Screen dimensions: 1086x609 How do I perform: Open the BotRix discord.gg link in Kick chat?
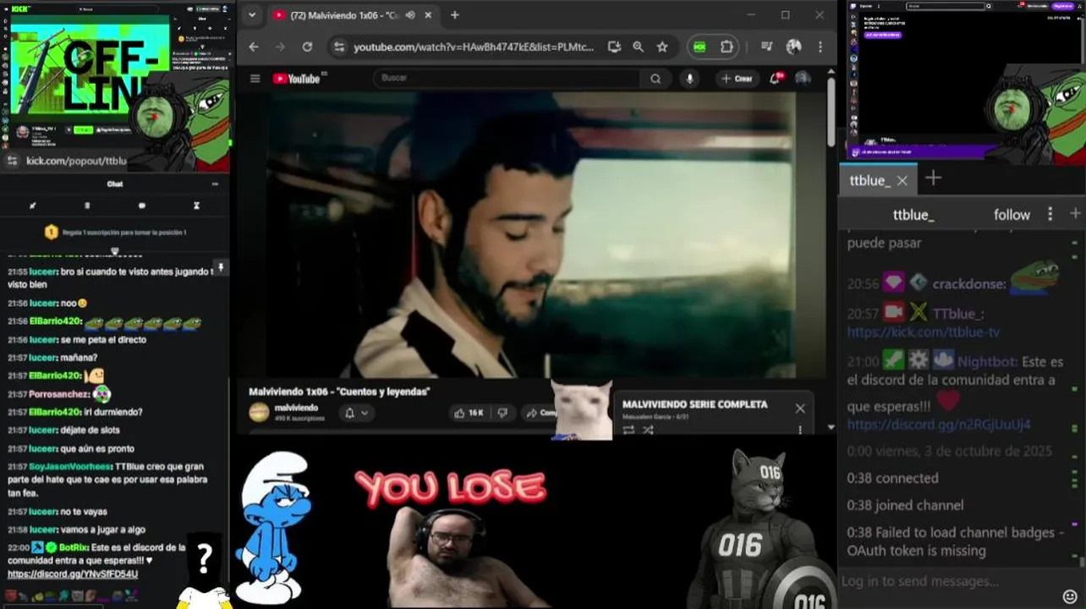pyautogui.click(x=73, y=574)
